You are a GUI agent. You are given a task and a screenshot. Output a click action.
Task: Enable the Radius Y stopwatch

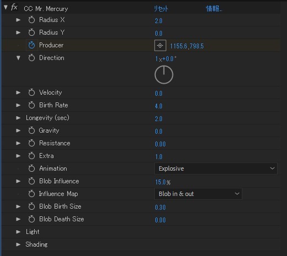31,32
